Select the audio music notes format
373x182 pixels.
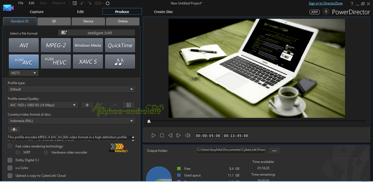[x=120, y=61]
